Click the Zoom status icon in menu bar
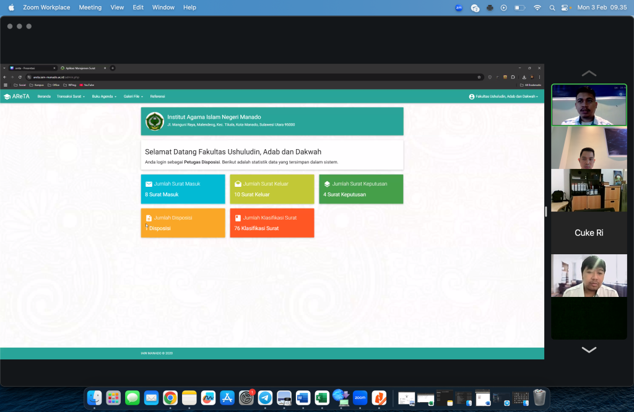This screenshot has width=634, height=412. (x=459, y=7)
